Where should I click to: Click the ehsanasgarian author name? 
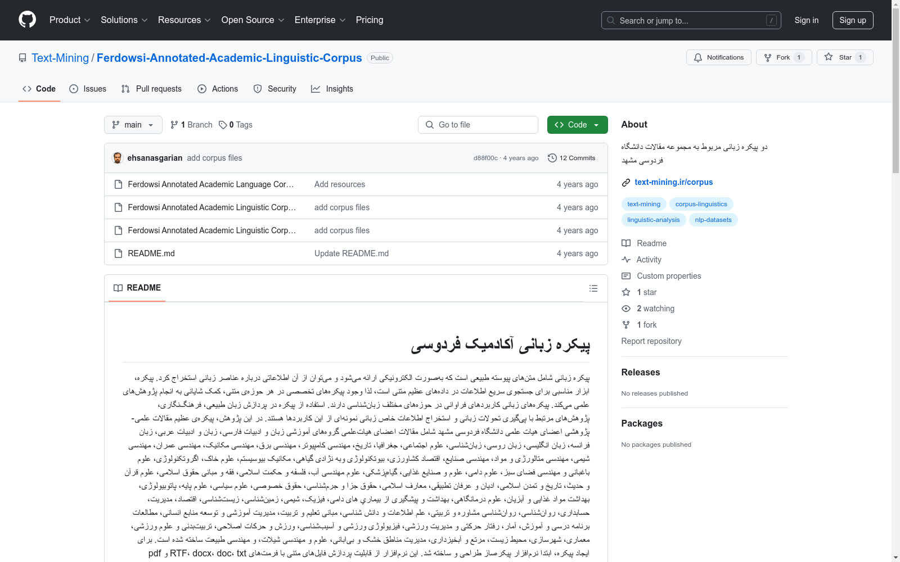155,158
